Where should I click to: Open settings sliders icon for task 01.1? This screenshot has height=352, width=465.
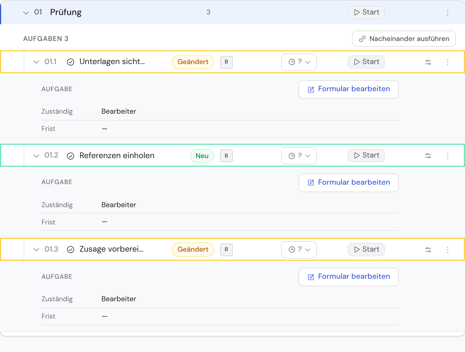click(428, 62)
